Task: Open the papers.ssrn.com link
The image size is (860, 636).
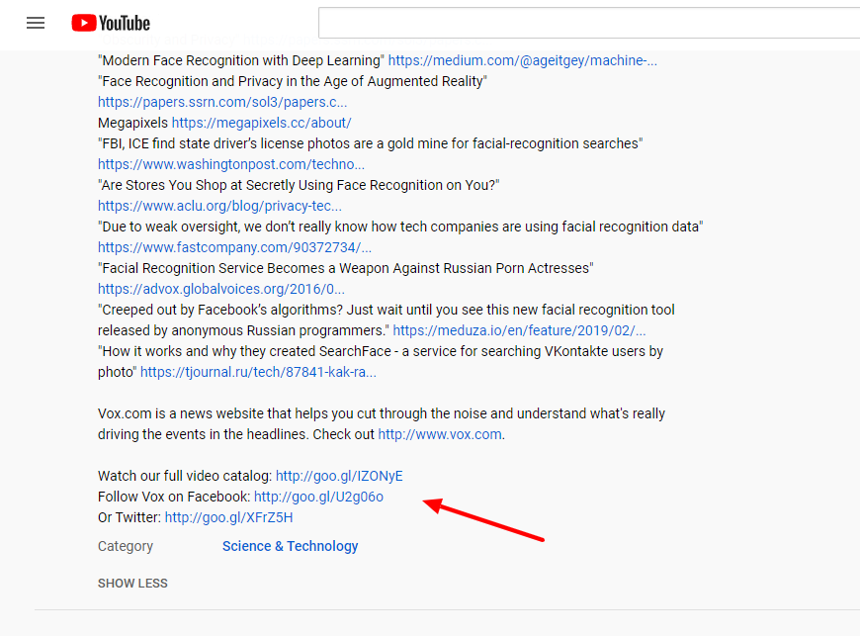Action: [x=222, y=101]
